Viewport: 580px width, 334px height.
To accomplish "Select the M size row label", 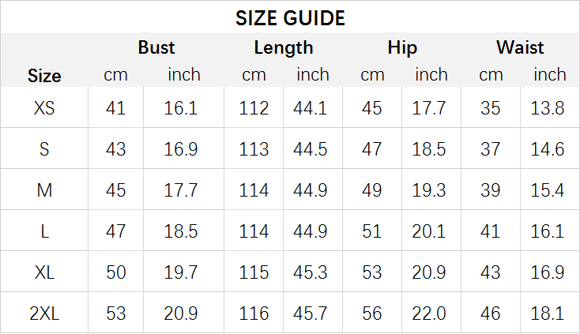I will (x=44, y=190).
